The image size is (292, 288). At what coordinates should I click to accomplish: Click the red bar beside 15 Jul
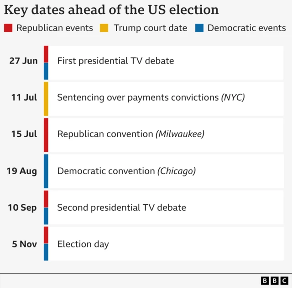tap(46, 135)
